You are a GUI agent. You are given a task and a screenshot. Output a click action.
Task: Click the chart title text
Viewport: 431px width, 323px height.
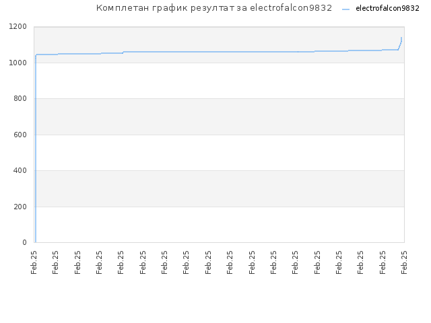tap(214, 8)
